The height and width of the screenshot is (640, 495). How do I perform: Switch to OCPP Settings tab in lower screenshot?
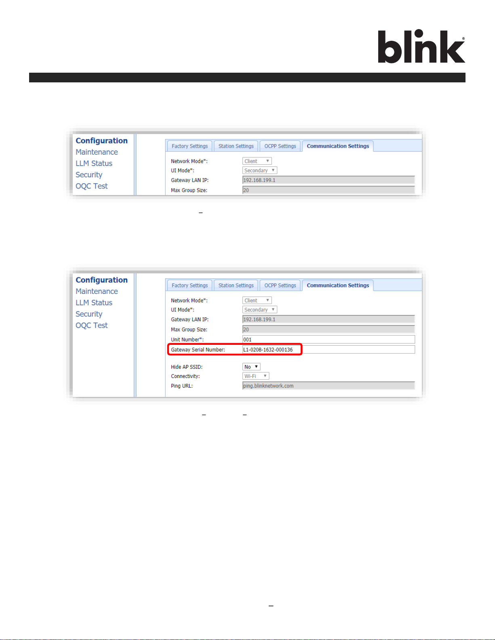point(280,285)
